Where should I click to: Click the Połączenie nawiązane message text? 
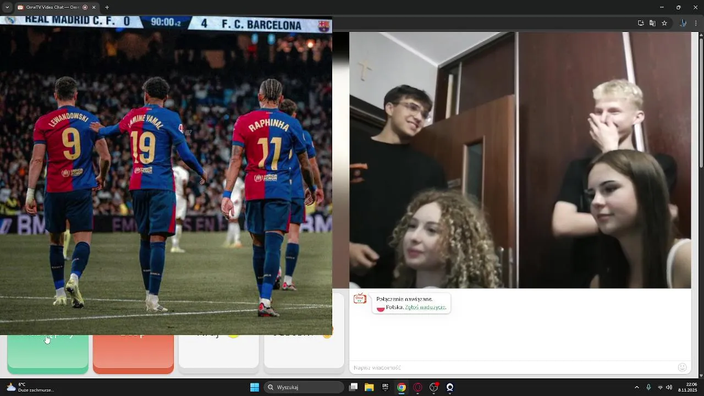pyautogui.click(x=404, y=299)
